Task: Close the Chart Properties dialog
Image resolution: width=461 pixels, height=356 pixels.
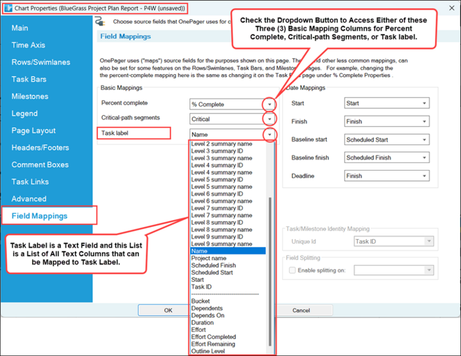Action: tap(452, 8)
